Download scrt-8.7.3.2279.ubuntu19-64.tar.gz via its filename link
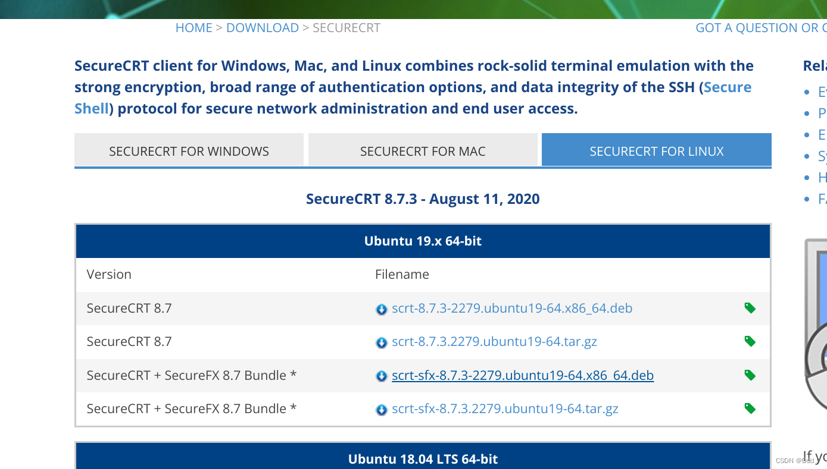This screenshot has width=827, height=469. pyautogui.click(x=495, y=342)
